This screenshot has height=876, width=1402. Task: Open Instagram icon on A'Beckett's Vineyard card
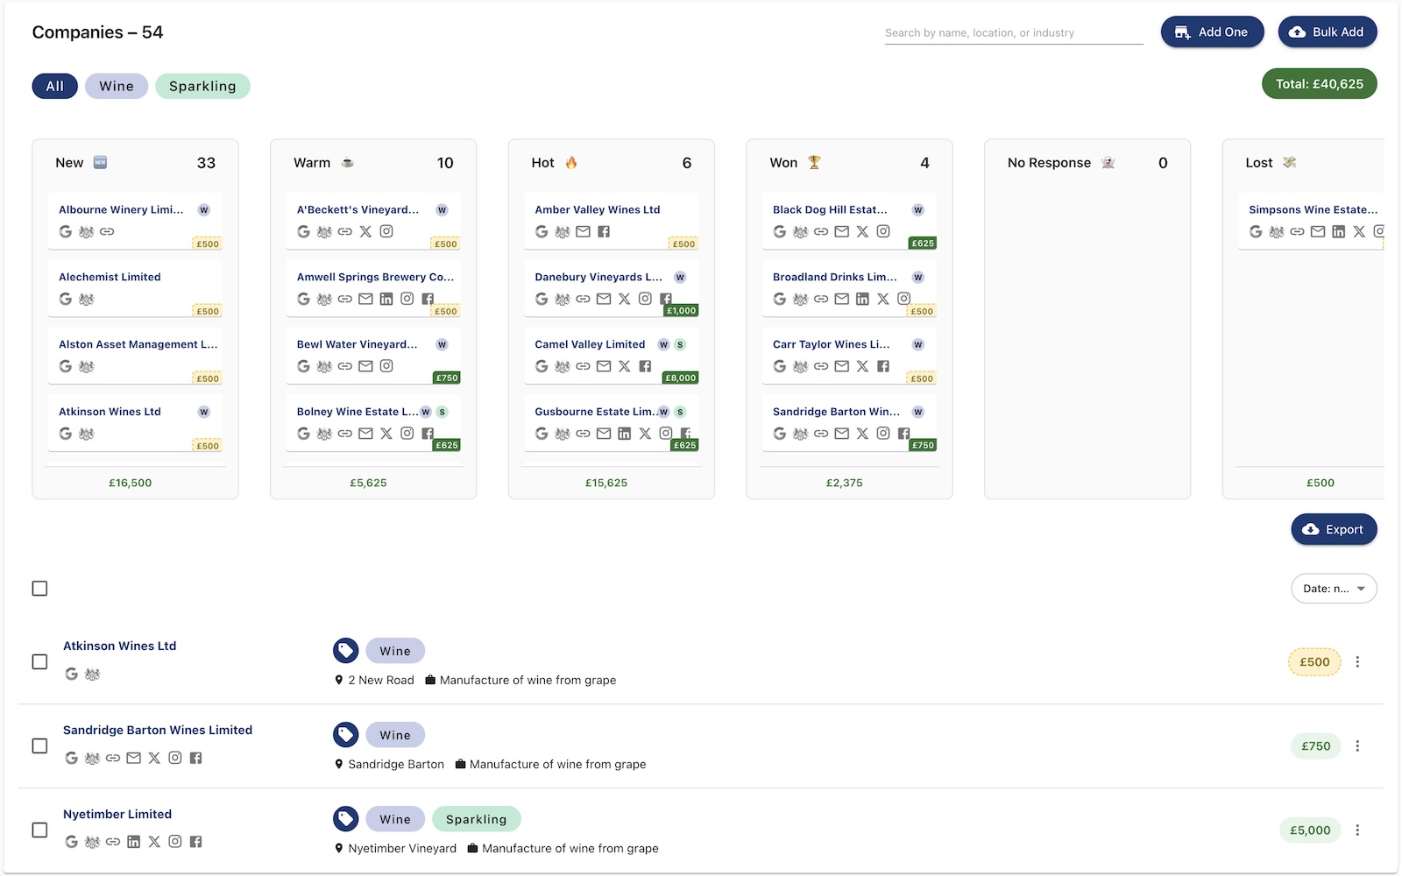[x=386, y=232]
